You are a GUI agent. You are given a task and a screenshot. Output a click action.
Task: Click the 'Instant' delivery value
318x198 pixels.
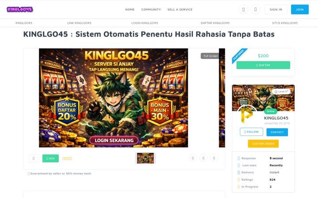pos(274,172)
